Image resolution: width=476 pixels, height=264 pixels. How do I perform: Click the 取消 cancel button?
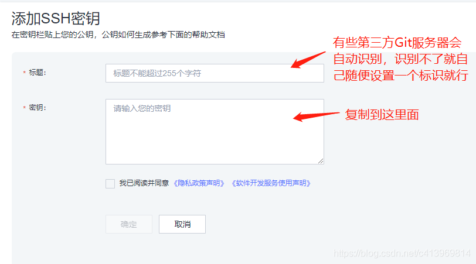tap(182, 224)
